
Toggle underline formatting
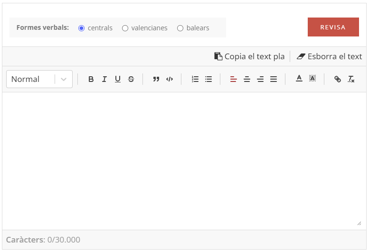pyautogui.click(x=118, y=79)
